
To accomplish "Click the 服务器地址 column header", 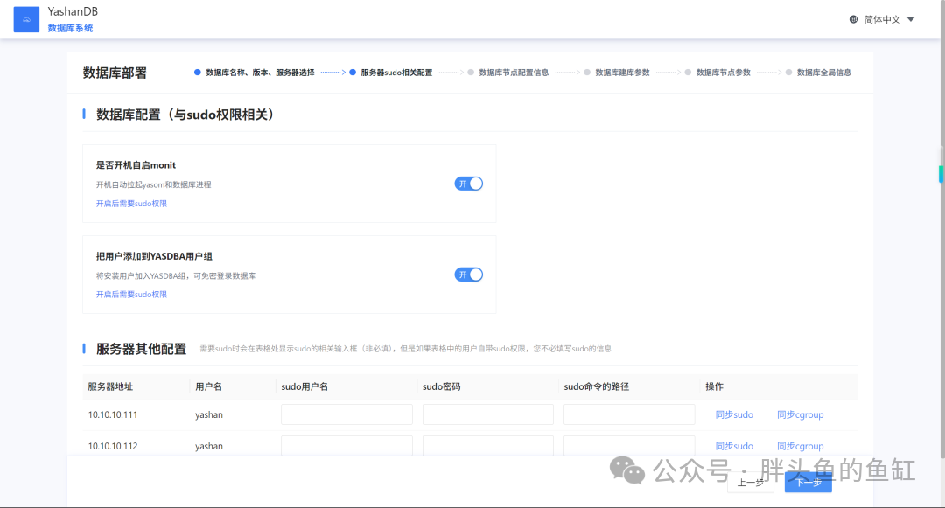I will pos(110,386).
